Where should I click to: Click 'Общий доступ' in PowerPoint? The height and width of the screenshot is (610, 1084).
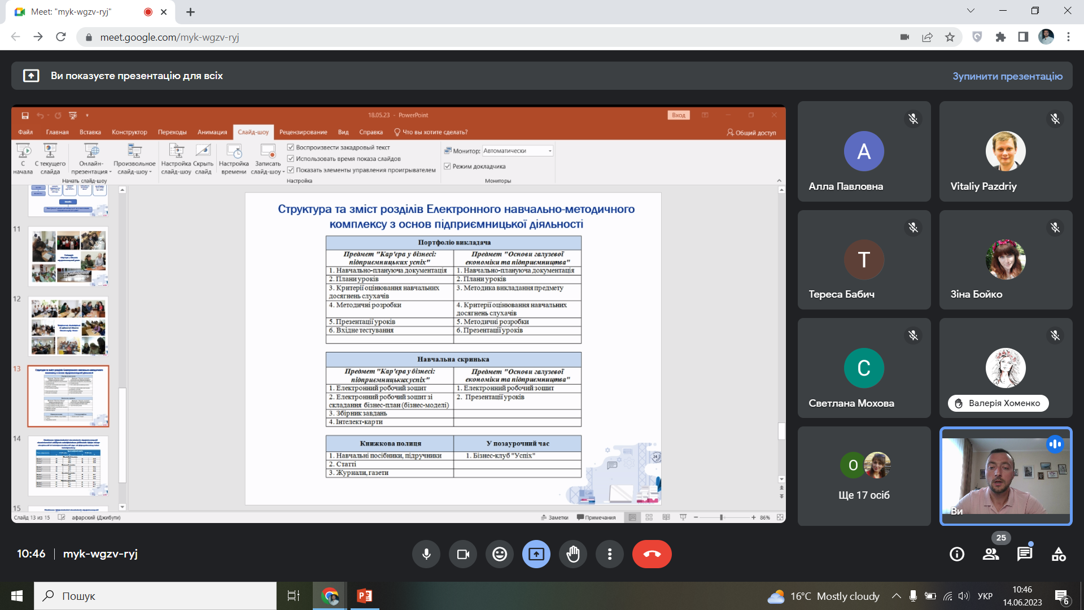point(751,133)
